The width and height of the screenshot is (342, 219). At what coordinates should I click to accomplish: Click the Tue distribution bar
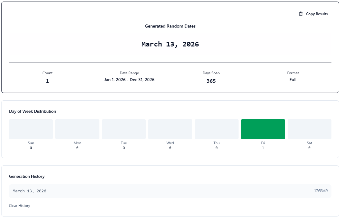[x=123, y=129]
